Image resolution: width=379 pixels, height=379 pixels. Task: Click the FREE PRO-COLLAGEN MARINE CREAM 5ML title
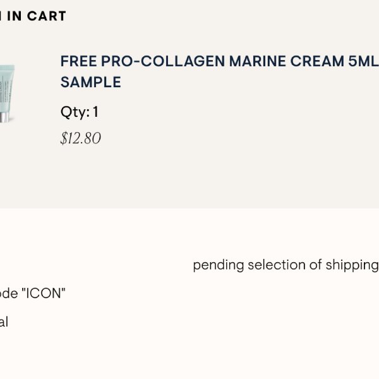click(x=219, y=61)
